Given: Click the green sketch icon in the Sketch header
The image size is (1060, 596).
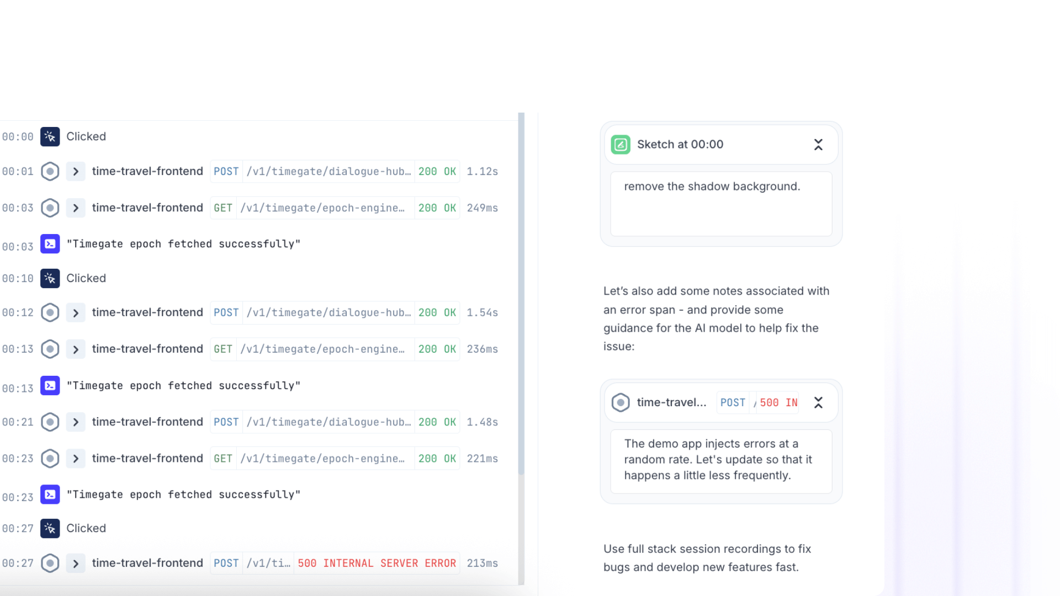Looking at the screenshot, I should tap(620, 144).
